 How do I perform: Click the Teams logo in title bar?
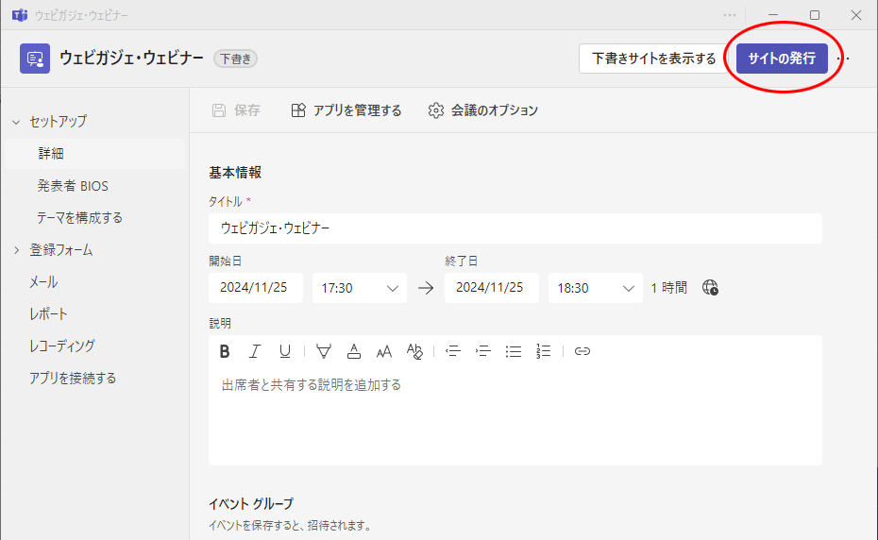coord(20,15)
